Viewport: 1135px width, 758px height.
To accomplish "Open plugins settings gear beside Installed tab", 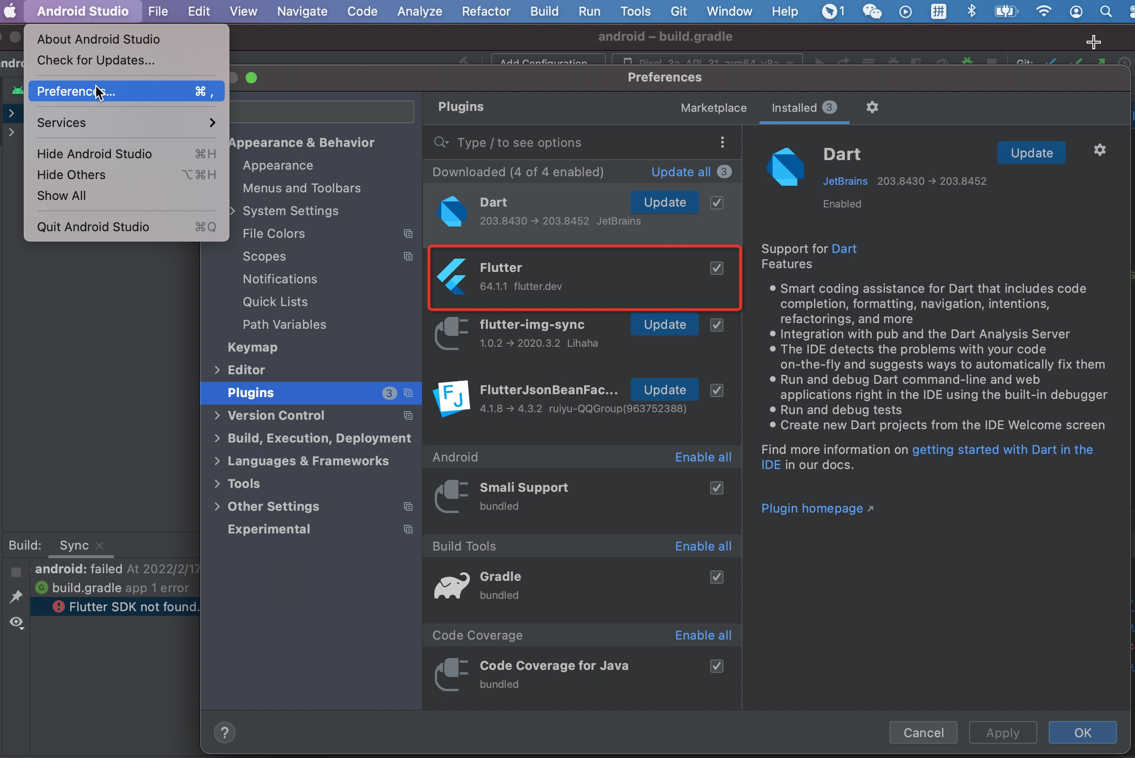I will point(872,108).
